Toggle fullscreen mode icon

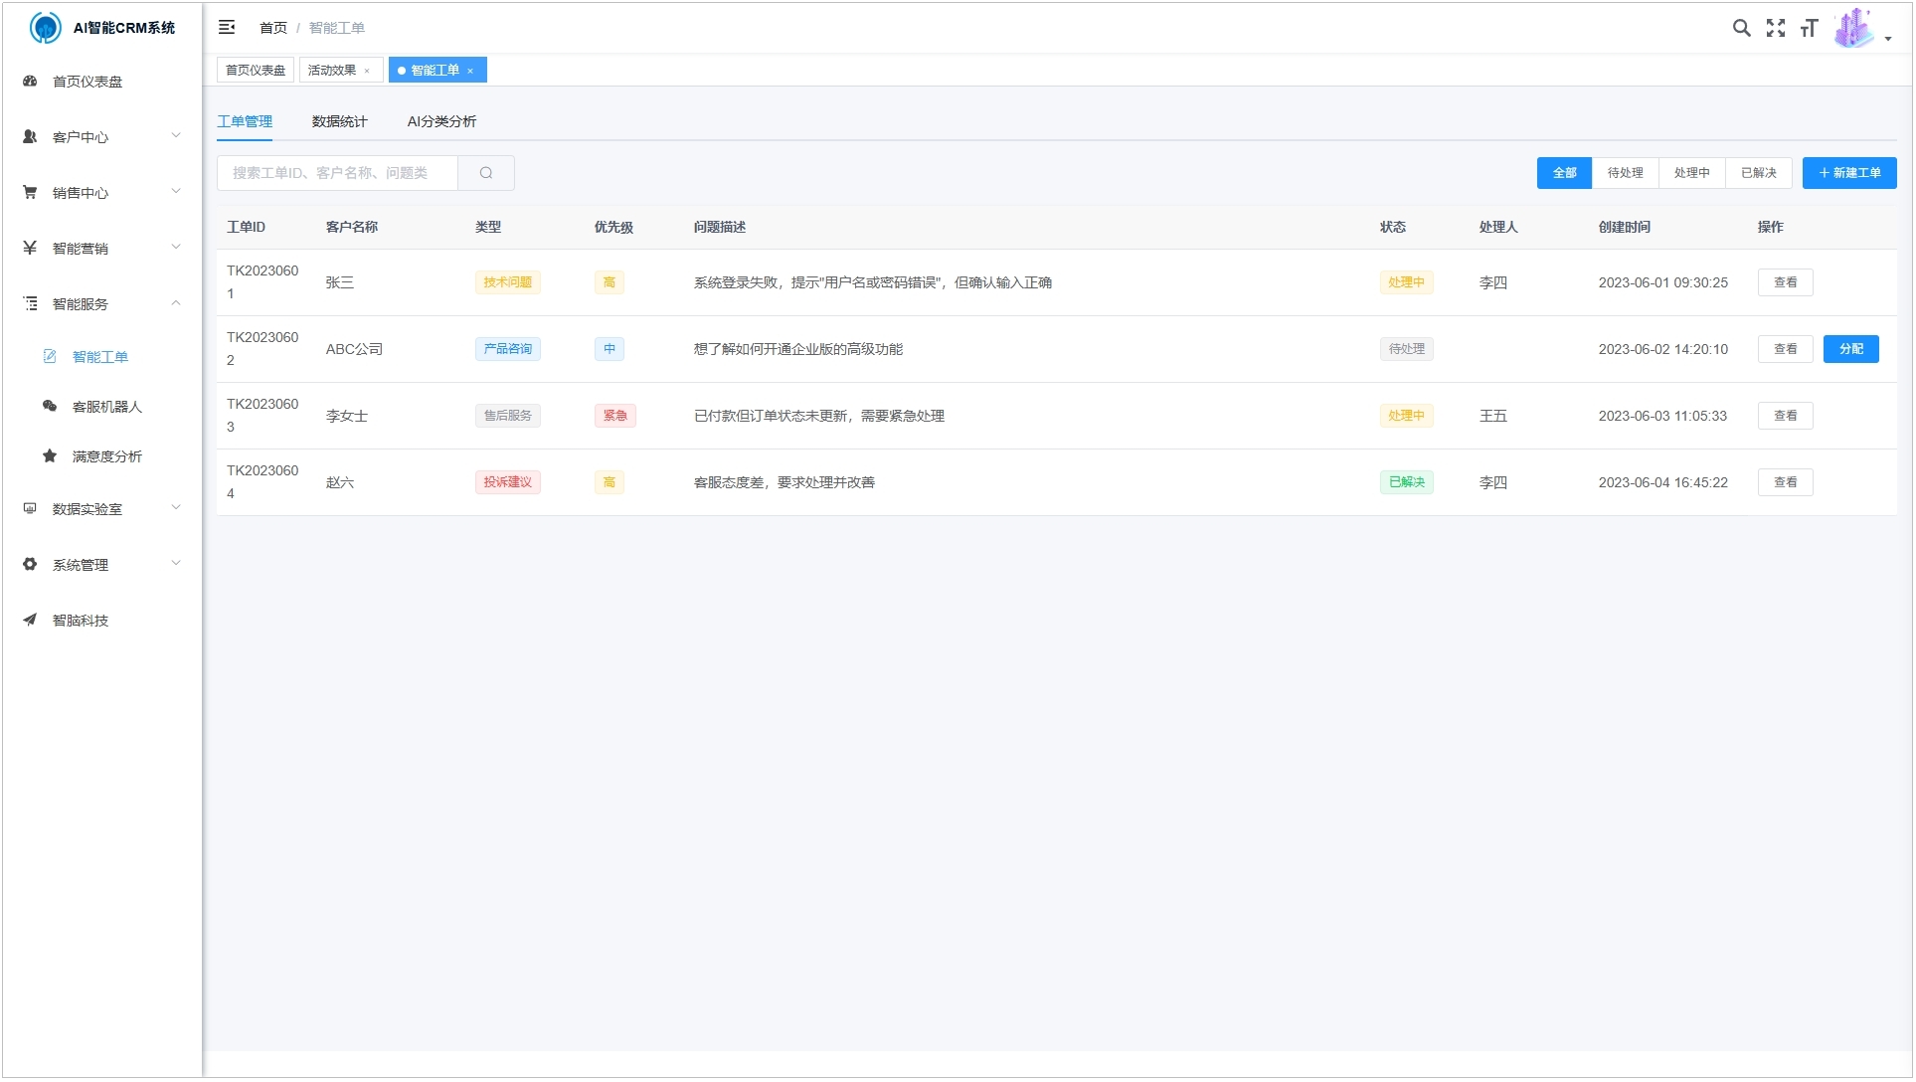tap(1775, 28)
